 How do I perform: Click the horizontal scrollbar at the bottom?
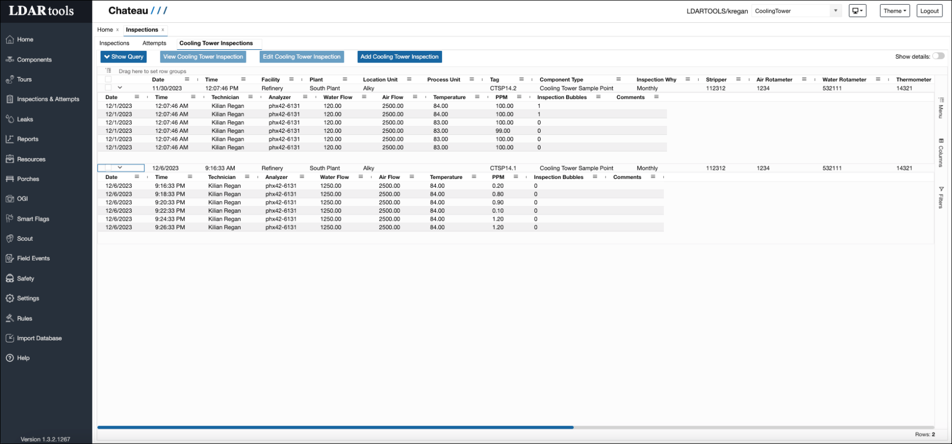coord(335,427)
